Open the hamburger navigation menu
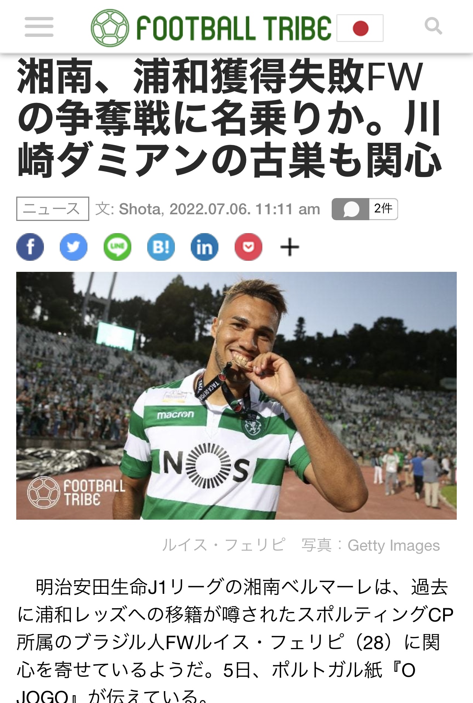Screen dimensions: 473x703 coord(39,27)
